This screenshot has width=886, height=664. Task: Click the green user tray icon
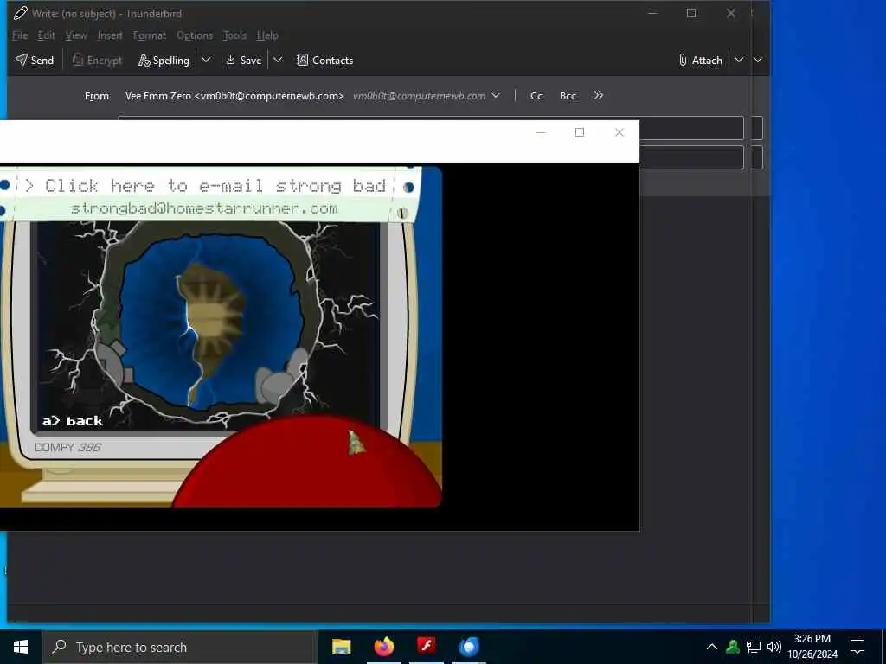click(x=733, y=647)
